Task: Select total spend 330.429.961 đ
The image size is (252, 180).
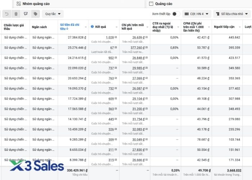Action: coord(77,170)
